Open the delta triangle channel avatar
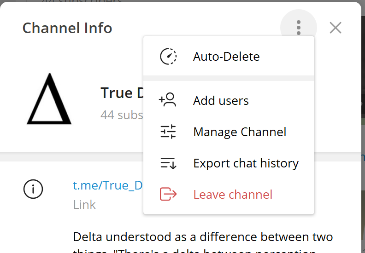 [x=49, y=99]
